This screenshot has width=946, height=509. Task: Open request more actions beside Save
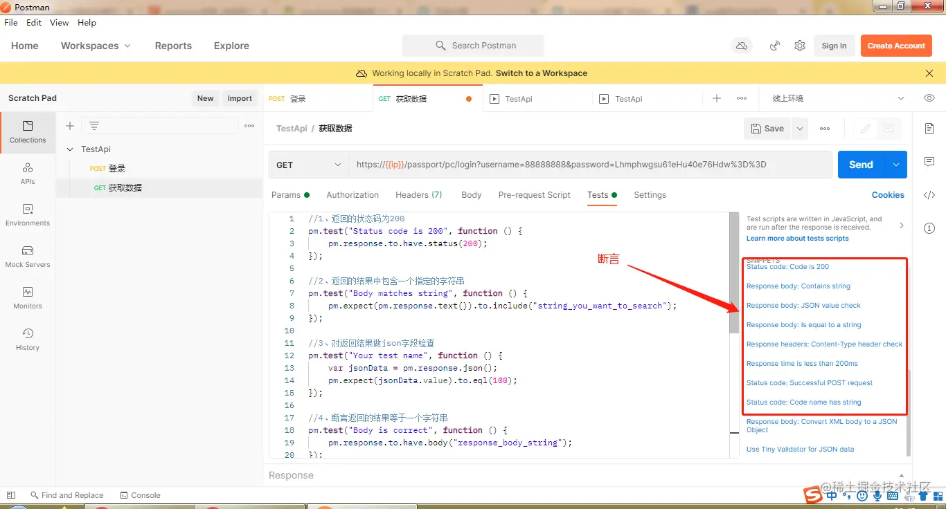[825, 129]
